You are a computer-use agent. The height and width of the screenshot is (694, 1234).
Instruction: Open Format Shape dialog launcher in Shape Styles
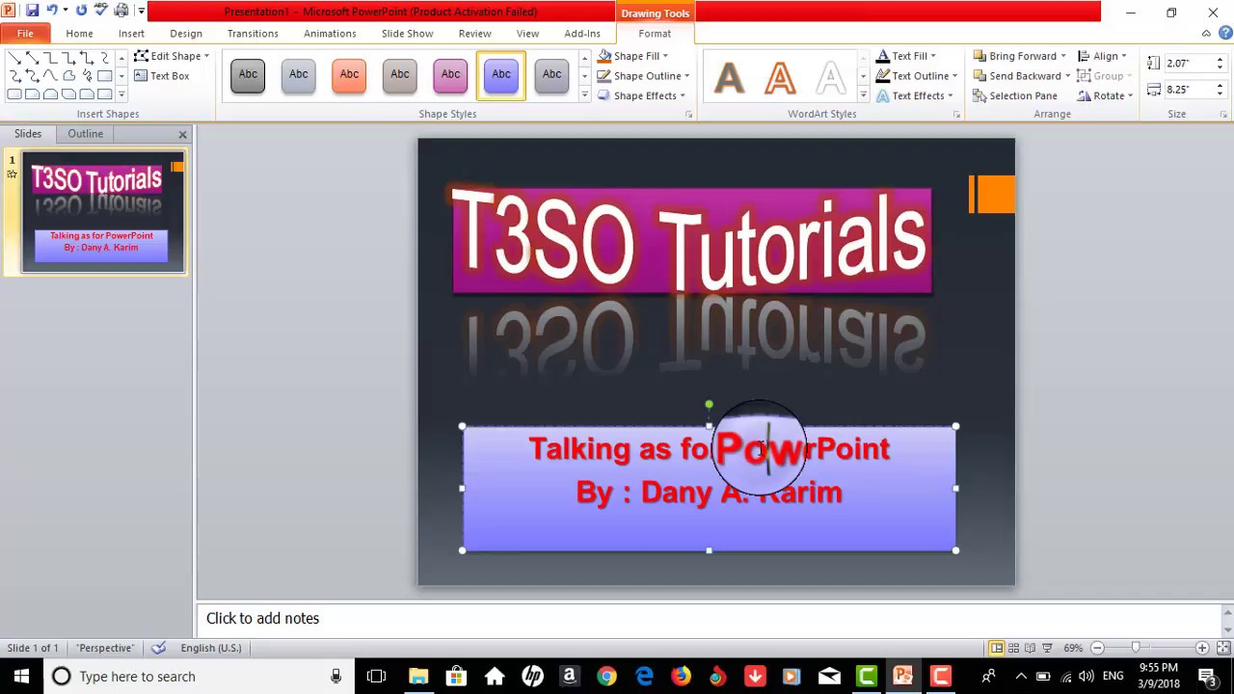point(689,115)
